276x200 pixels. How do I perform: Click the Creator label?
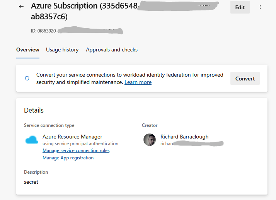(150, 125)
